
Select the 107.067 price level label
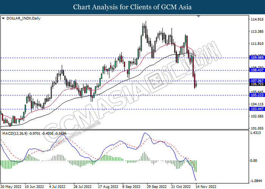257,81
